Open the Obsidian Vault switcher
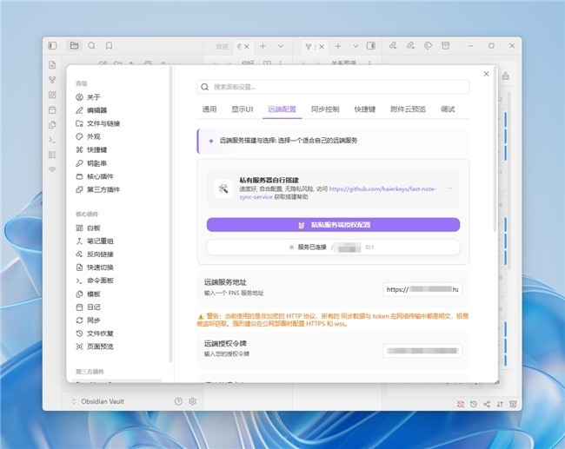 98,401
